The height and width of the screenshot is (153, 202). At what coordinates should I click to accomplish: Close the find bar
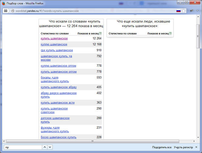pos(196,147)
